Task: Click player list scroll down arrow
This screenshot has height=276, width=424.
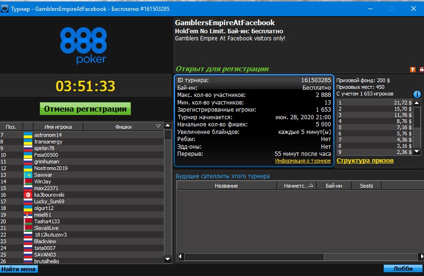Action: [167, 259]
